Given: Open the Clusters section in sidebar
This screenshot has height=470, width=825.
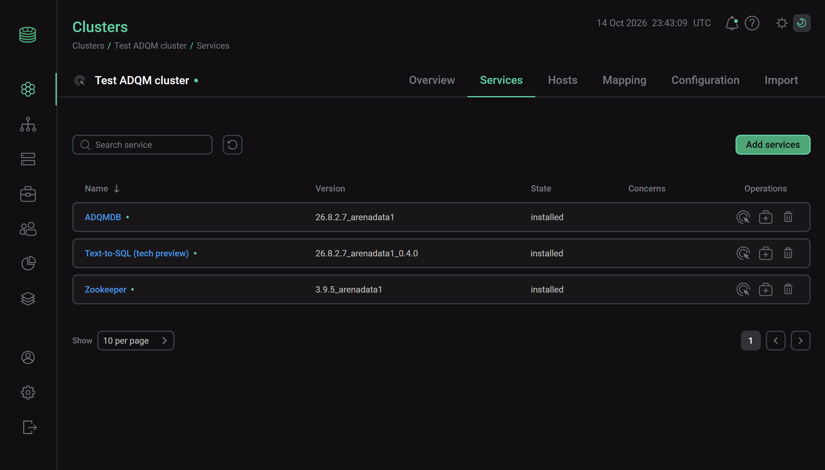Looking at the screenshot, I should (28, 89).
